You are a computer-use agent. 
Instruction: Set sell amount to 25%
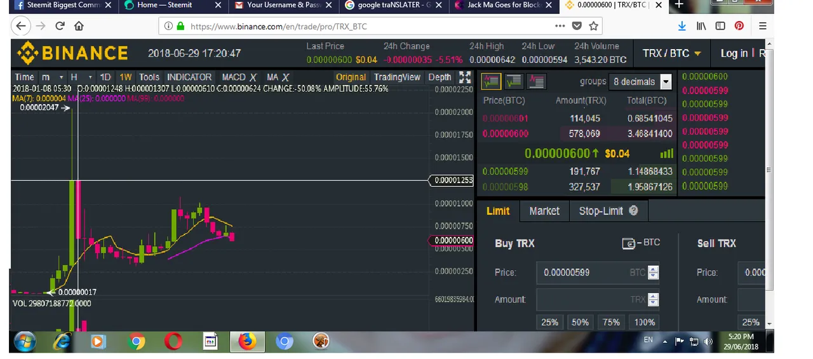(x=751, y=322)
